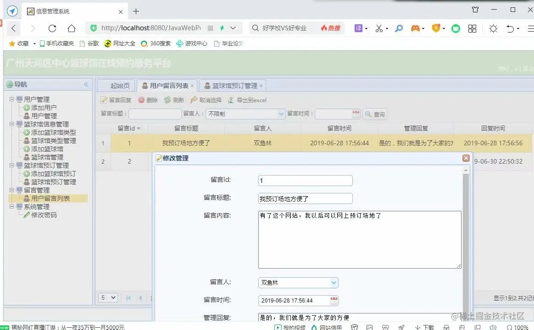Close the 用户留言列表 tab
534x330 pixels.
tap(192, 86)
